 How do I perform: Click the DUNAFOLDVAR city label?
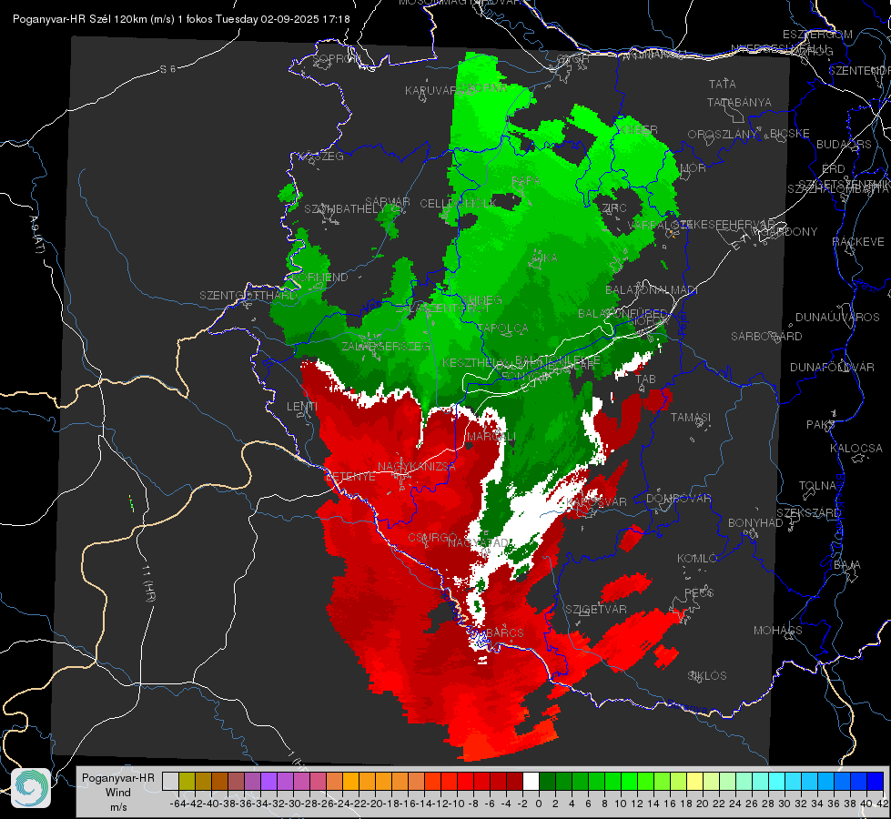(832, 367)
